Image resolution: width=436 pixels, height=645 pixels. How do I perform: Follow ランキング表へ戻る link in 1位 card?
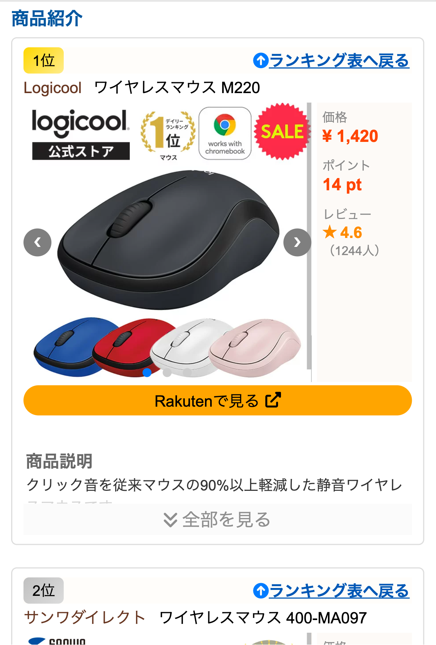tap(339, 60)
